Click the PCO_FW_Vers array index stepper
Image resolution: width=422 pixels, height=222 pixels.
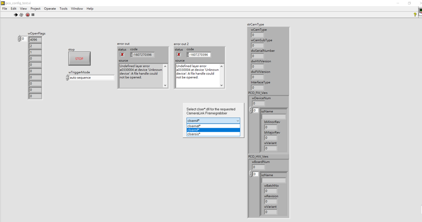tap(250, 110)
